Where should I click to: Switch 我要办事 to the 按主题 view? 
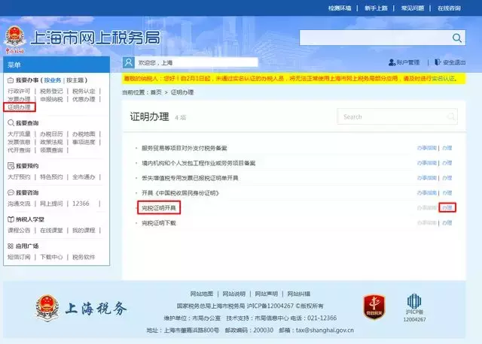[75, 80]
